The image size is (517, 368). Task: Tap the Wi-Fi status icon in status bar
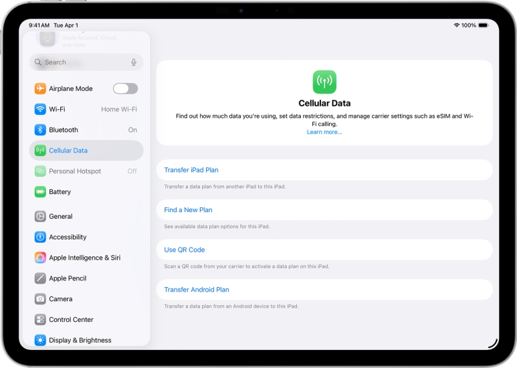[457, 25]
